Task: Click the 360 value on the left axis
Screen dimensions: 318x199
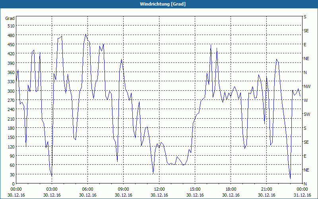Action: coord(11,72)
